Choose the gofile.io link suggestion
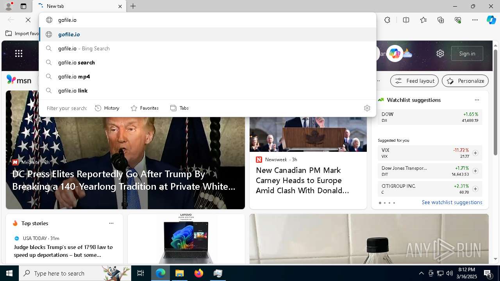The width and height of the screenshot is (500, 281). coord(207,91)
